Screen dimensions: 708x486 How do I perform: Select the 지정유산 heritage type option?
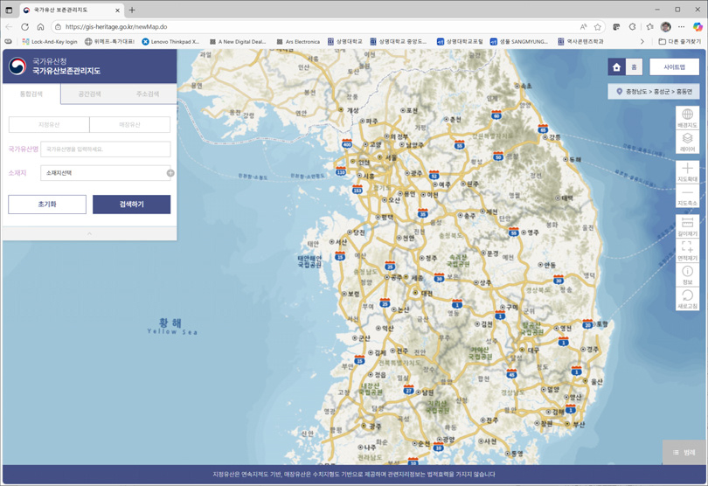pyautogui.click(x=49, y=125)
